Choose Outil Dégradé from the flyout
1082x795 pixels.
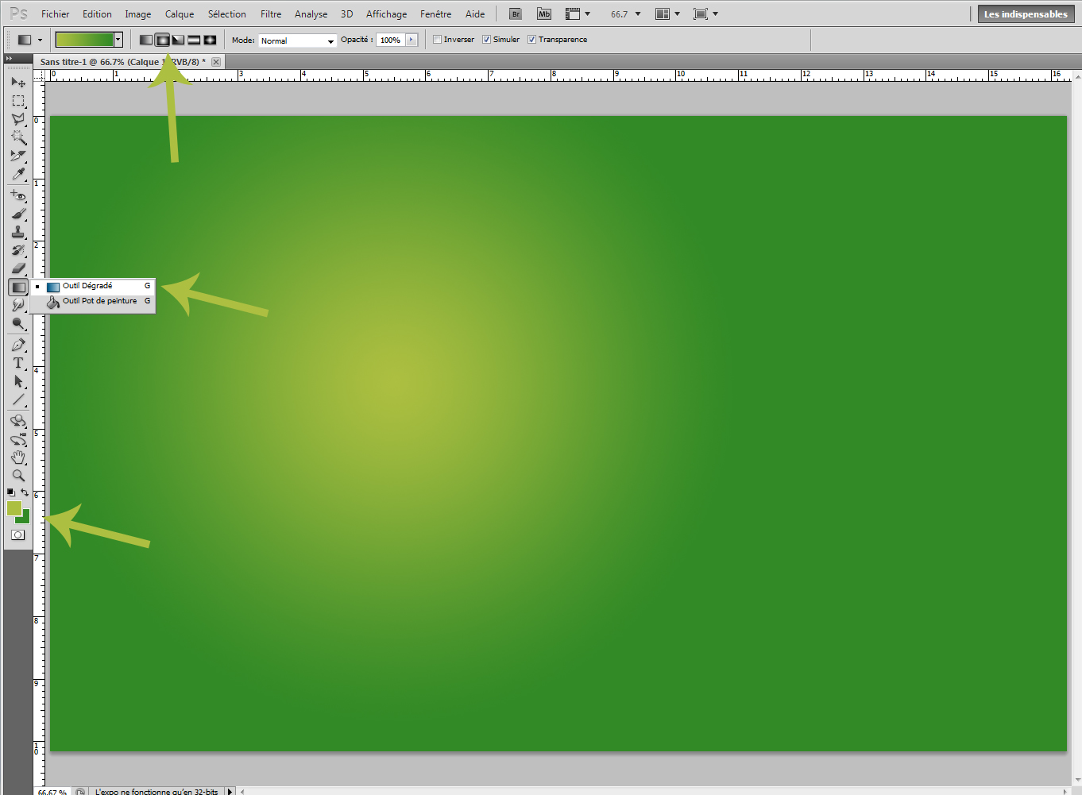coord(94,286)
